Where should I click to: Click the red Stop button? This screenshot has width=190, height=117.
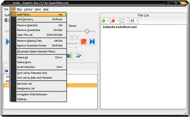pyautogui.click(x=84, y=42)
